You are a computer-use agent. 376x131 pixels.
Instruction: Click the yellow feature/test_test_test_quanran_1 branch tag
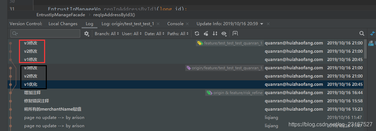pos(230,43)
